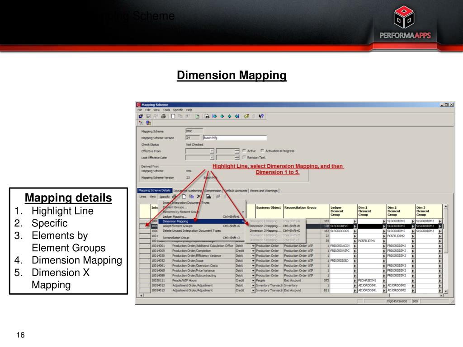The width and height of the screenshot is (463, 347).
Task: Click zoom arrow next to PCSPRJDIM2 cell
Action: 413,236
